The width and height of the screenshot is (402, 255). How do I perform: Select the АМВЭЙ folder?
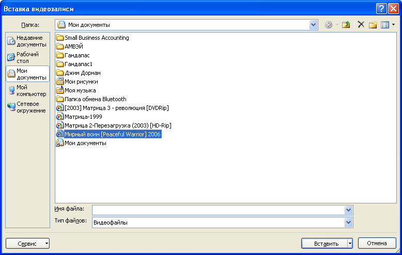[x=70, y=46]
